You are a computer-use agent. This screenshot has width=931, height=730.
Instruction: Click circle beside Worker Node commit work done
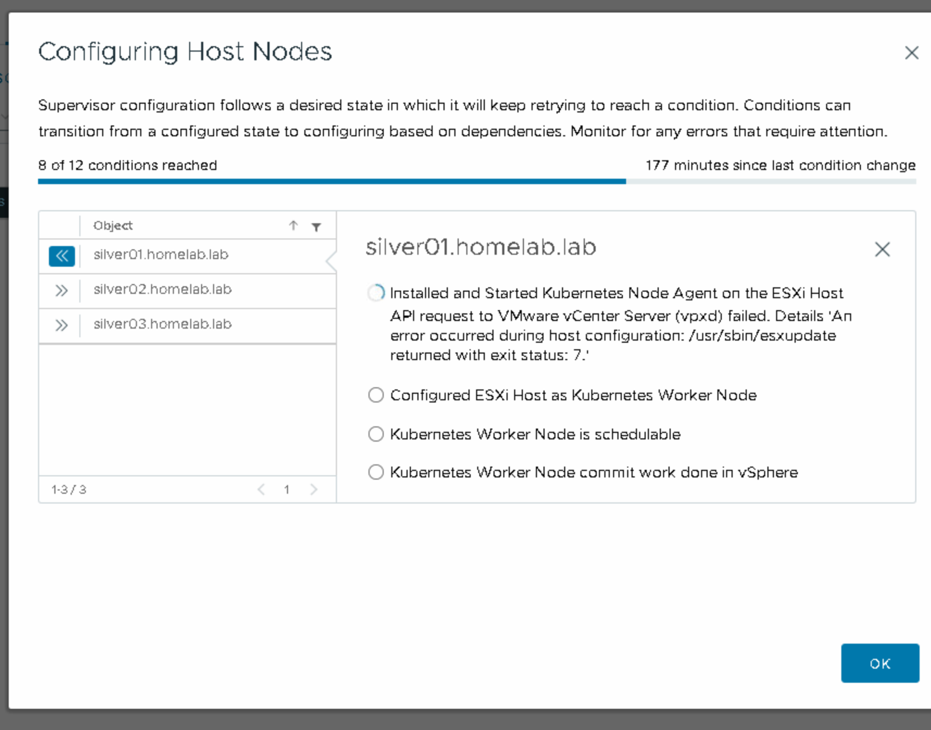coord(376,472)
